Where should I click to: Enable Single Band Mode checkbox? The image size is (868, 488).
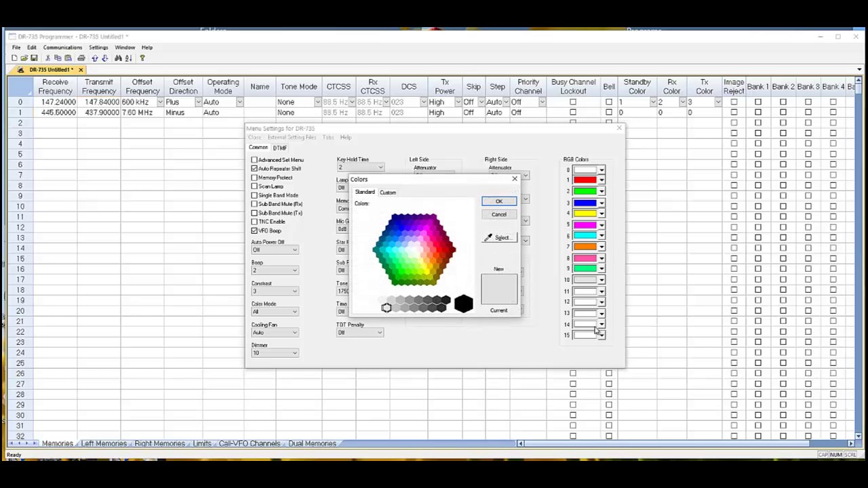254,195
